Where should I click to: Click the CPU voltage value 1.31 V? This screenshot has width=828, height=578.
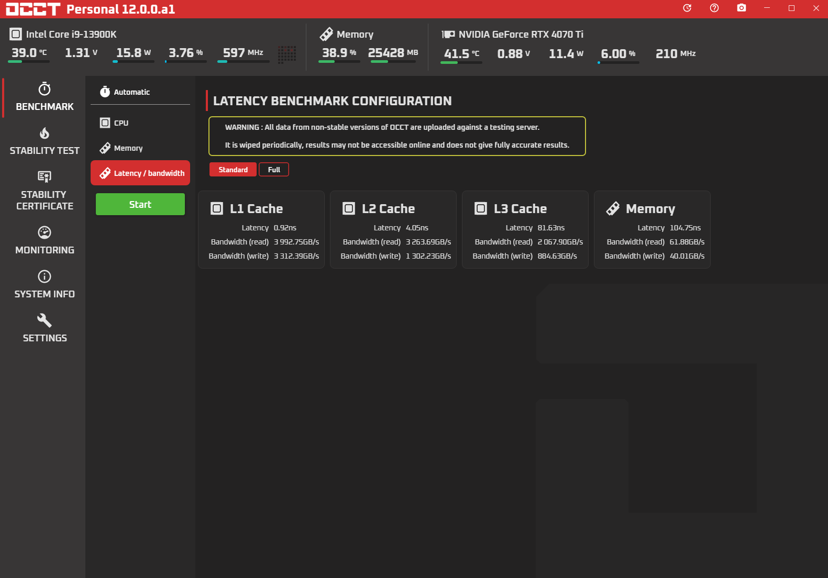tap(81, 53)
